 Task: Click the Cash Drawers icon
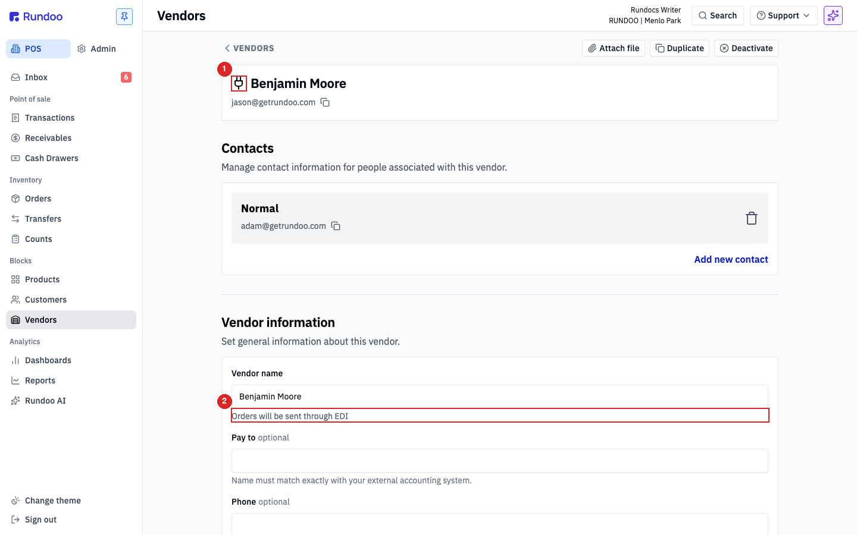(15, 158)
